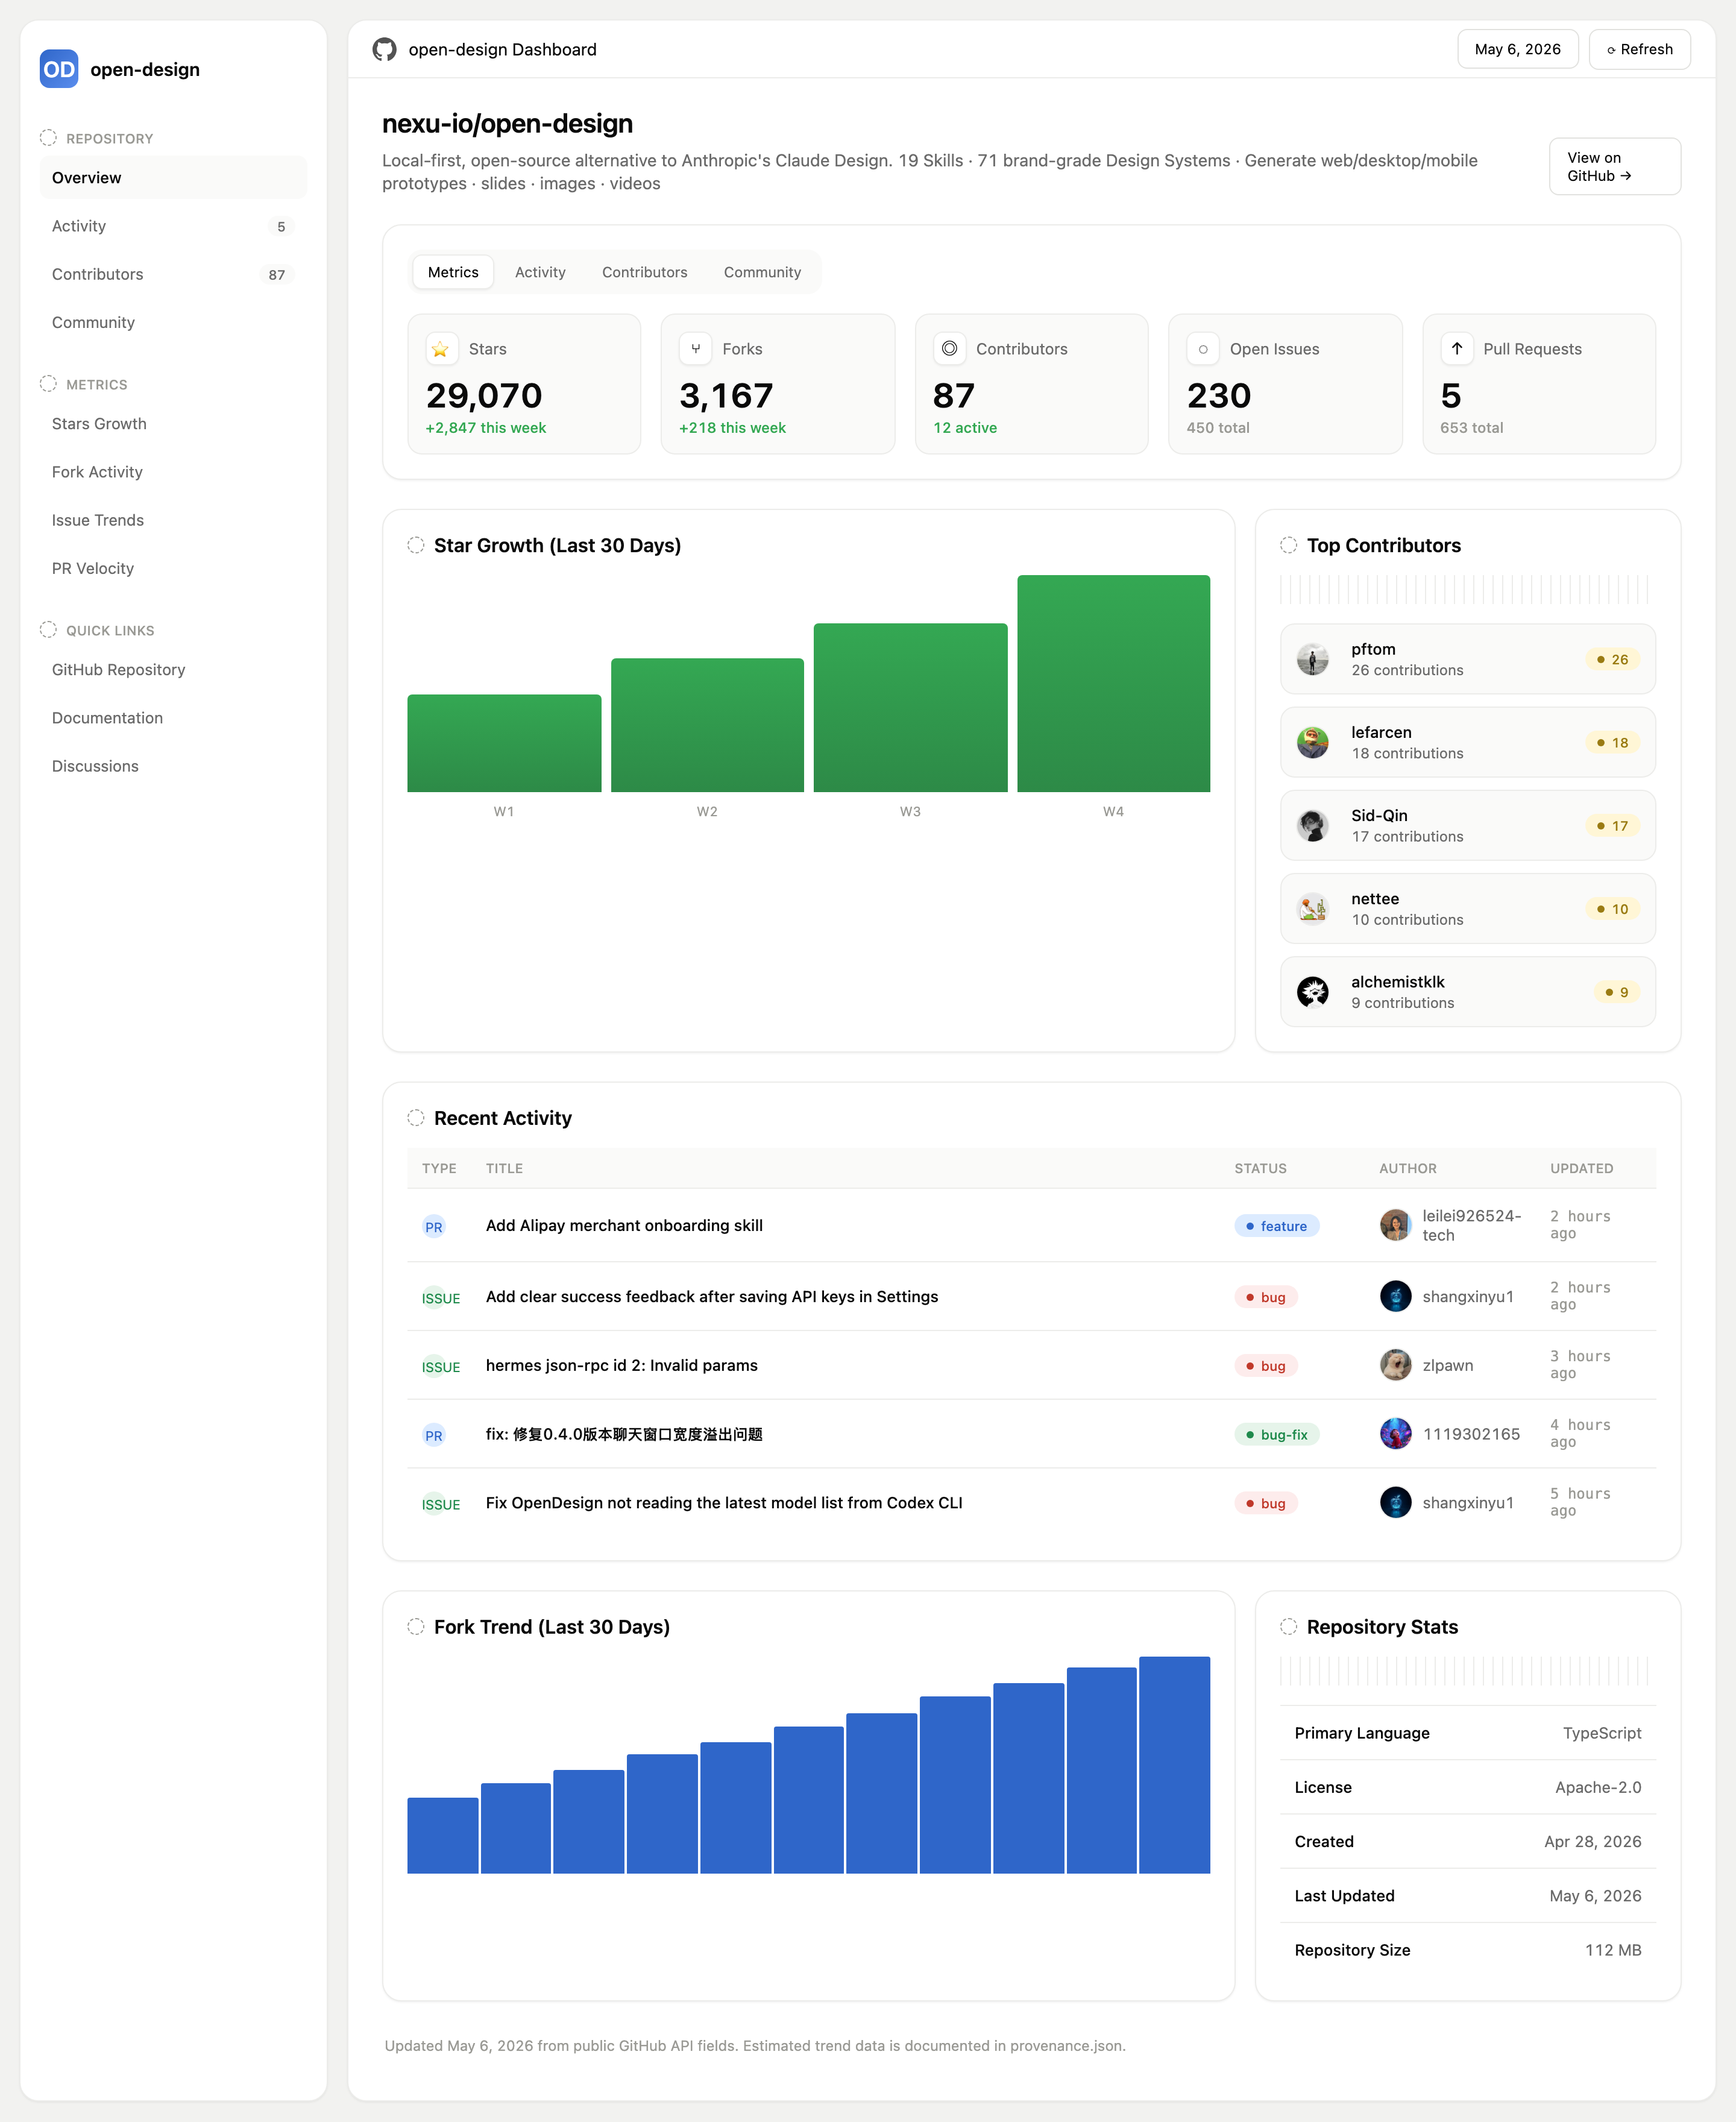Click Sid-Qin's avatar image
The height and width of the screenshot is (2122, 1736).
pos(1313,825)
